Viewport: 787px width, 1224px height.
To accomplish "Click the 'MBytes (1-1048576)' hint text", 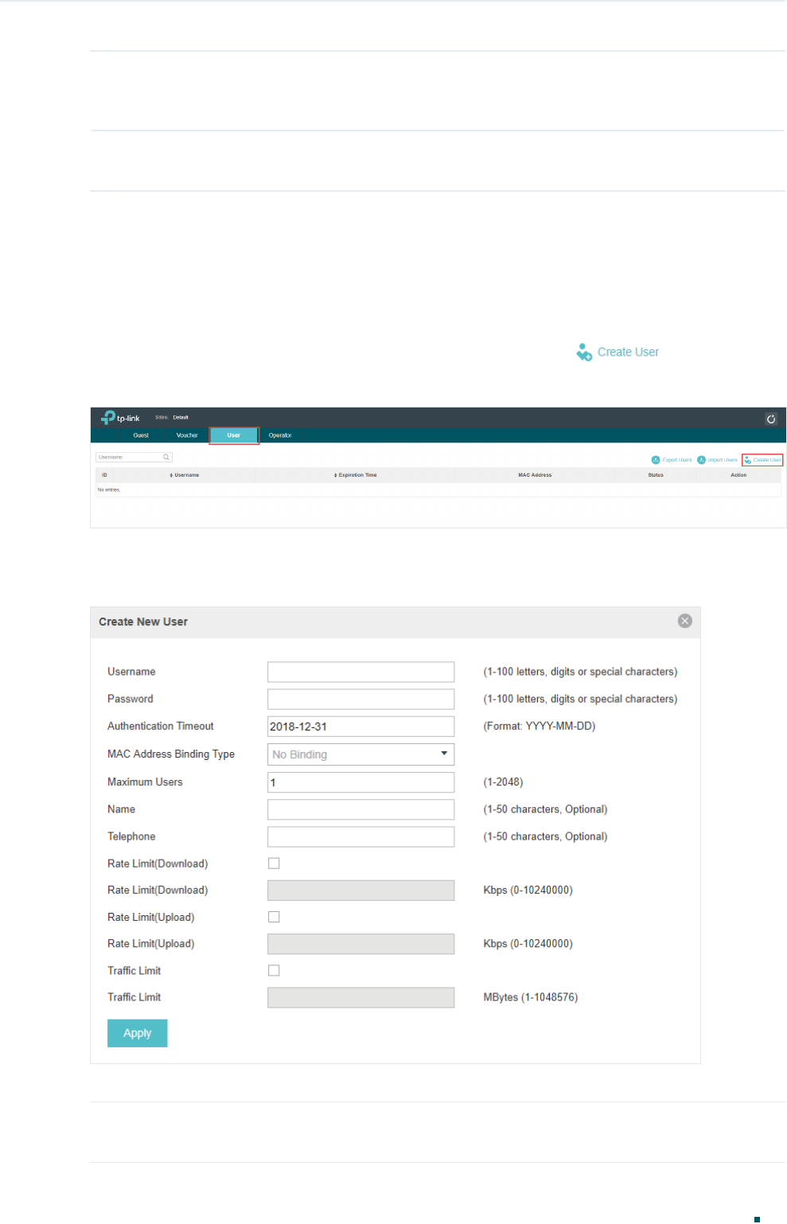I will click(531, 997).
